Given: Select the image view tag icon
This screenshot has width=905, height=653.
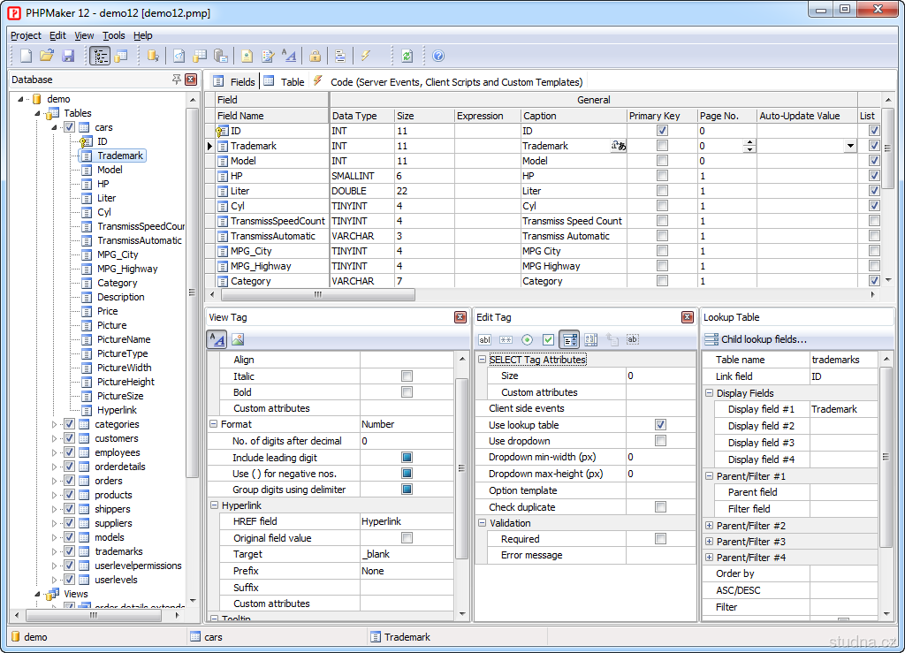Looking at the screenshot, I should coord(238,339).
